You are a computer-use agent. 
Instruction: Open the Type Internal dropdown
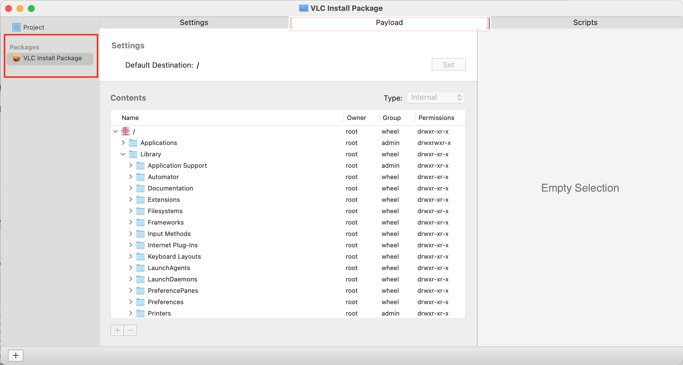click(x=436, y=98)
